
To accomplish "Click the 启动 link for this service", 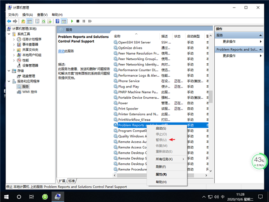I will click(61, 51).
